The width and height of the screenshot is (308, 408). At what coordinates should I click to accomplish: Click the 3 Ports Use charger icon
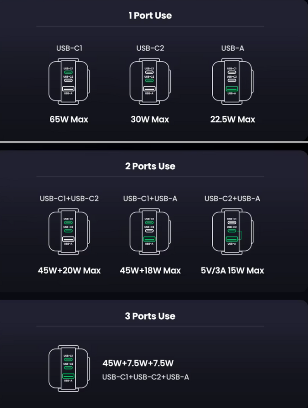[69, 368]
